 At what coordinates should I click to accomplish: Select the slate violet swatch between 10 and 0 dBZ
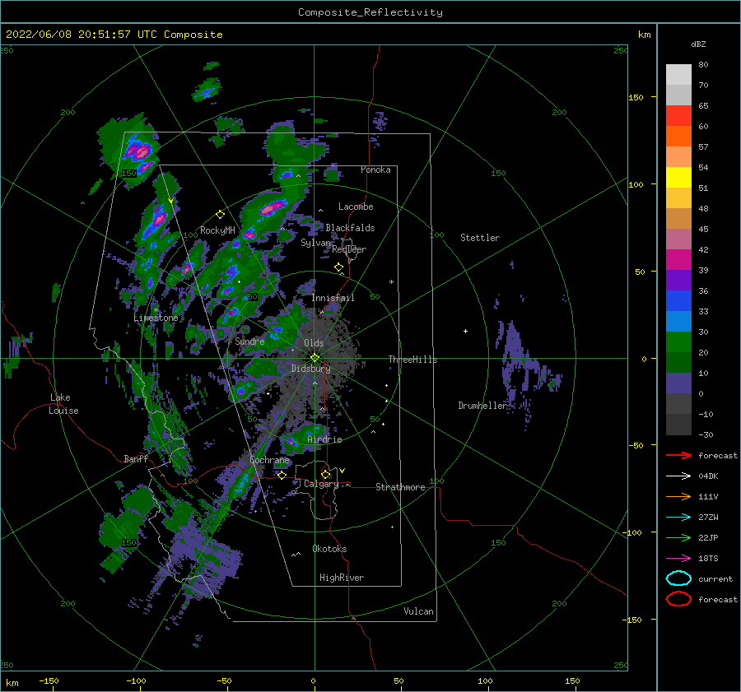click(x=678, y=383)
